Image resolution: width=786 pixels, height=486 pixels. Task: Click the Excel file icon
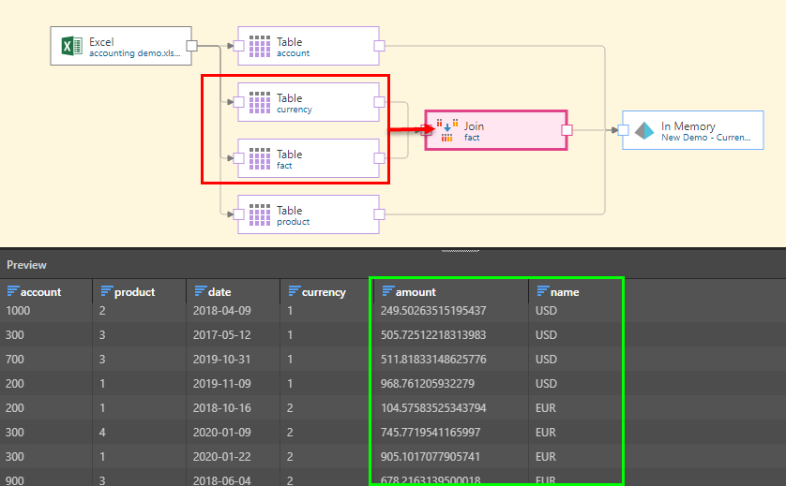(69, 46)
